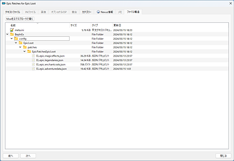Image resolution: width=234 pixels, height=161 pixels.
Task: Click the 次へ button
Action: (x=28, y=156)
